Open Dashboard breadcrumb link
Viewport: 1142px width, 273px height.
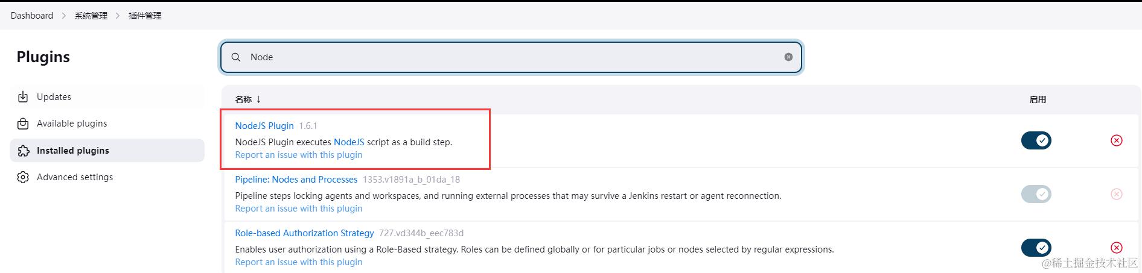[32, 16]
